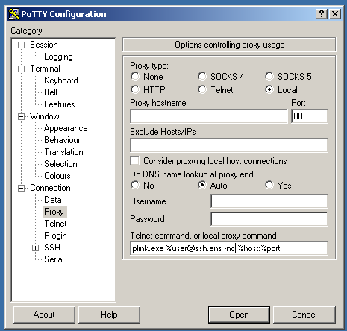Click the About button

point(44,315)
